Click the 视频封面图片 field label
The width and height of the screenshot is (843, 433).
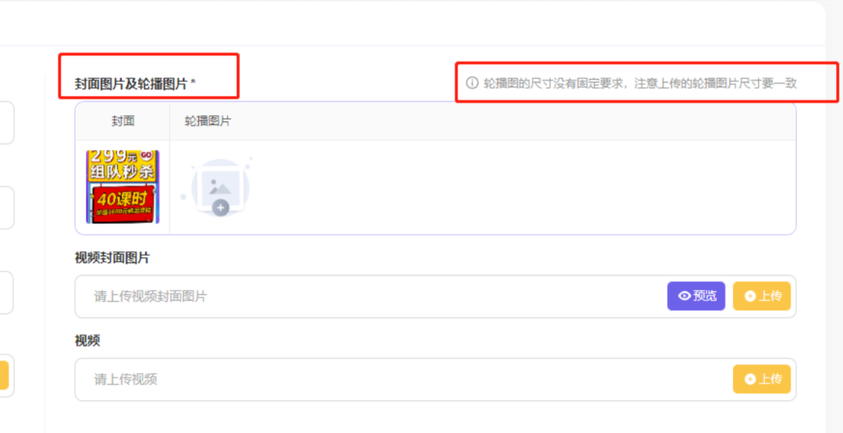click(112, 258)
